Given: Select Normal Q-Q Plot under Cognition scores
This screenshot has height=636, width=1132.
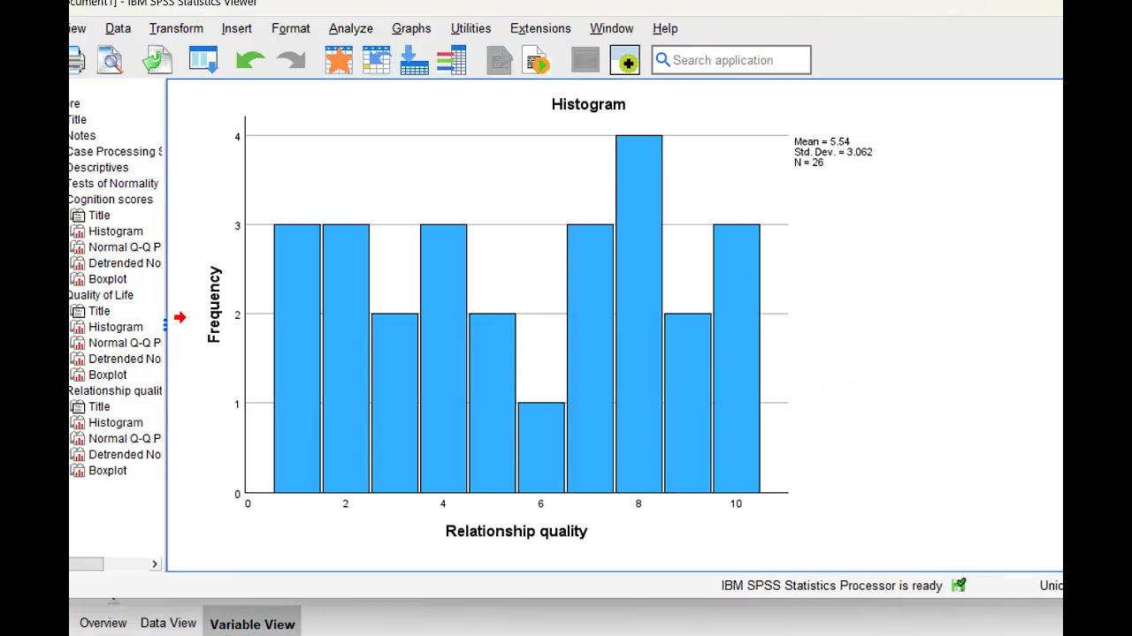Looking at the screenshot, I should [125, 247].
